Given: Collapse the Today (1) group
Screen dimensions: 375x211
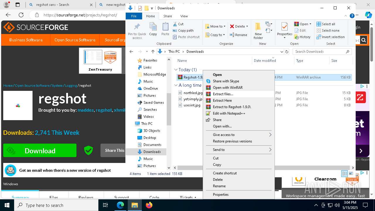Looking at the screenshot, I should pos(176,70).
